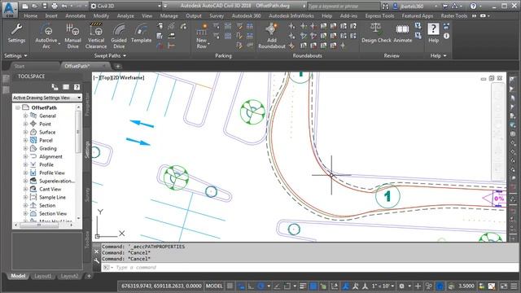521x293 pixels.
Task: Open the Express Tools ribbon tab
Action: tap(379, 16)
